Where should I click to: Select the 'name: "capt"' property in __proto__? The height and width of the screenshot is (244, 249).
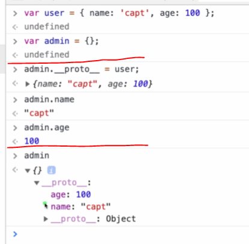pos(81,207)
